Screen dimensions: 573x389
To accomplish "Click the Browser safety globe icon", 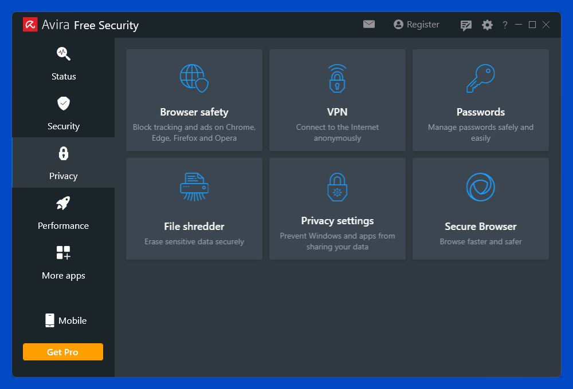I will [194, 78].
